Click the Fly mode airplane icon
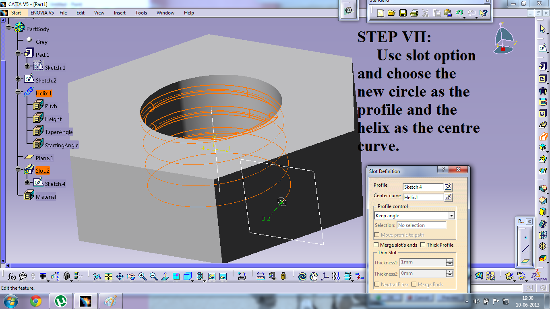The width and height of the screenshot is (550, 309). pyautogui.click(x=97, y=276)
